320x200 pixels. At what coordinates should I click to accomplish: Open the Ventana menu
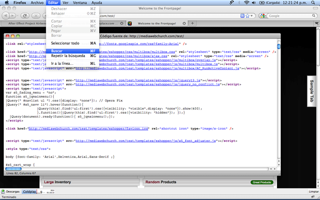80,3
